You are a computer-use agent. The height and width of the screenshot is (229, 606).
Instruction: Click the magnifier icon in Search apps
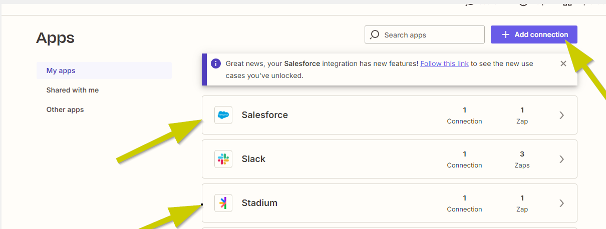375,34
